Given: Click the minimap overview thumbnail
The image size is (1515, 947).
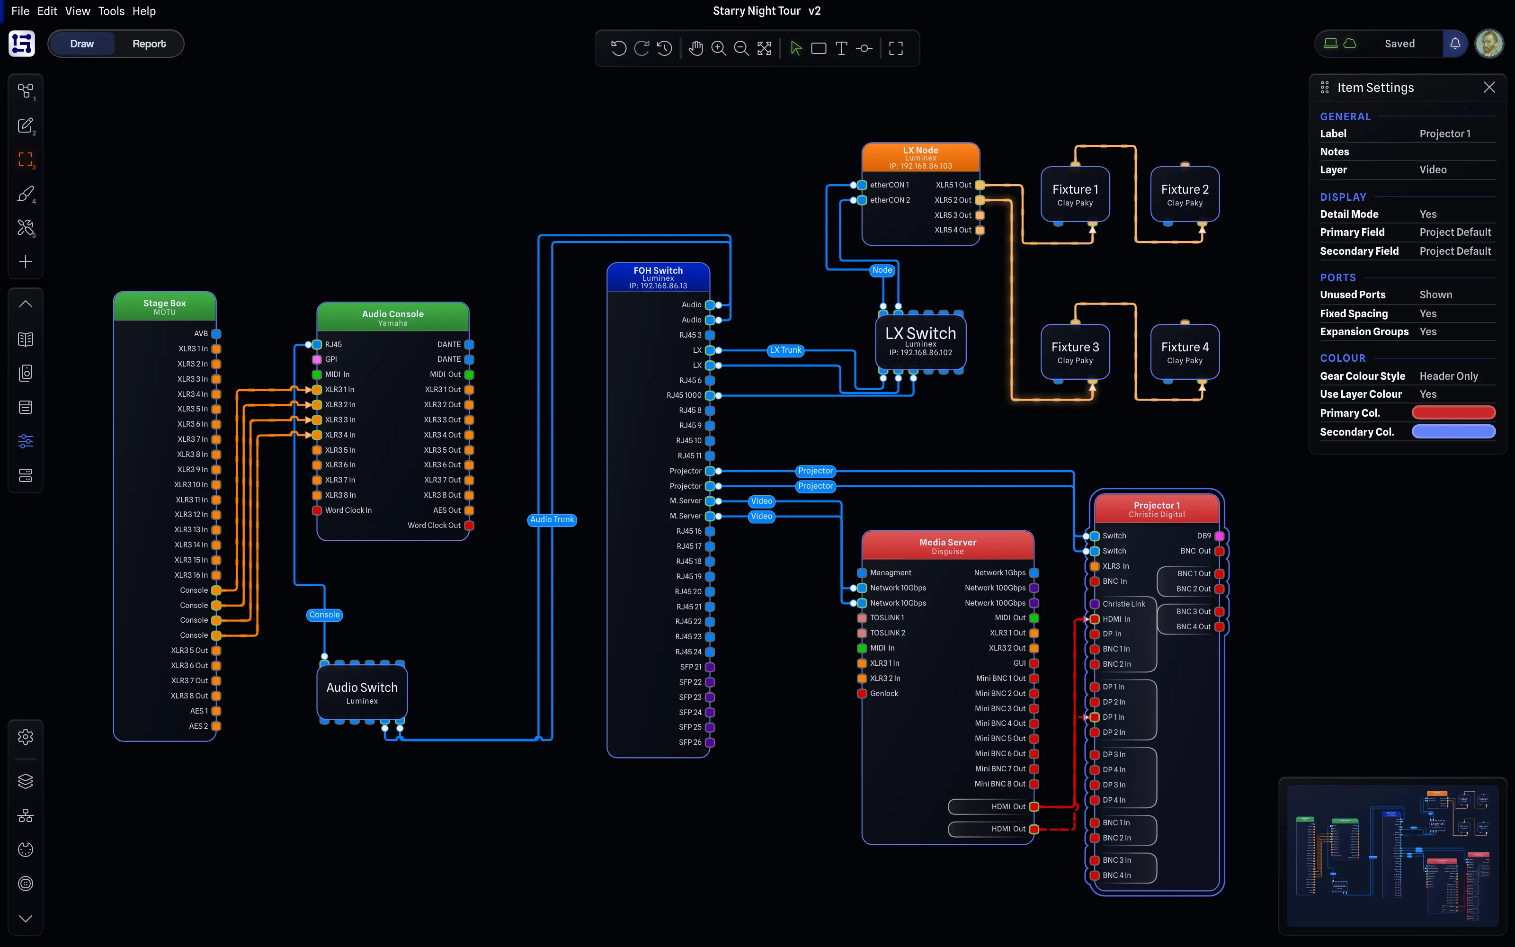Looking at the screenshot, I should click(x=1392, y=856).
